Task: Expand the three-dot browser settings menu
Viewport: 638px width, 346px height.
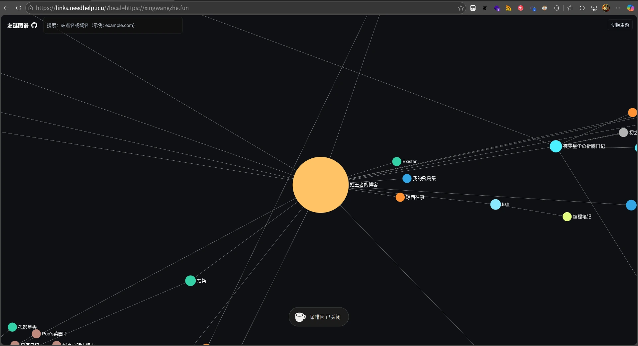Action: click(x=618, y=8)
